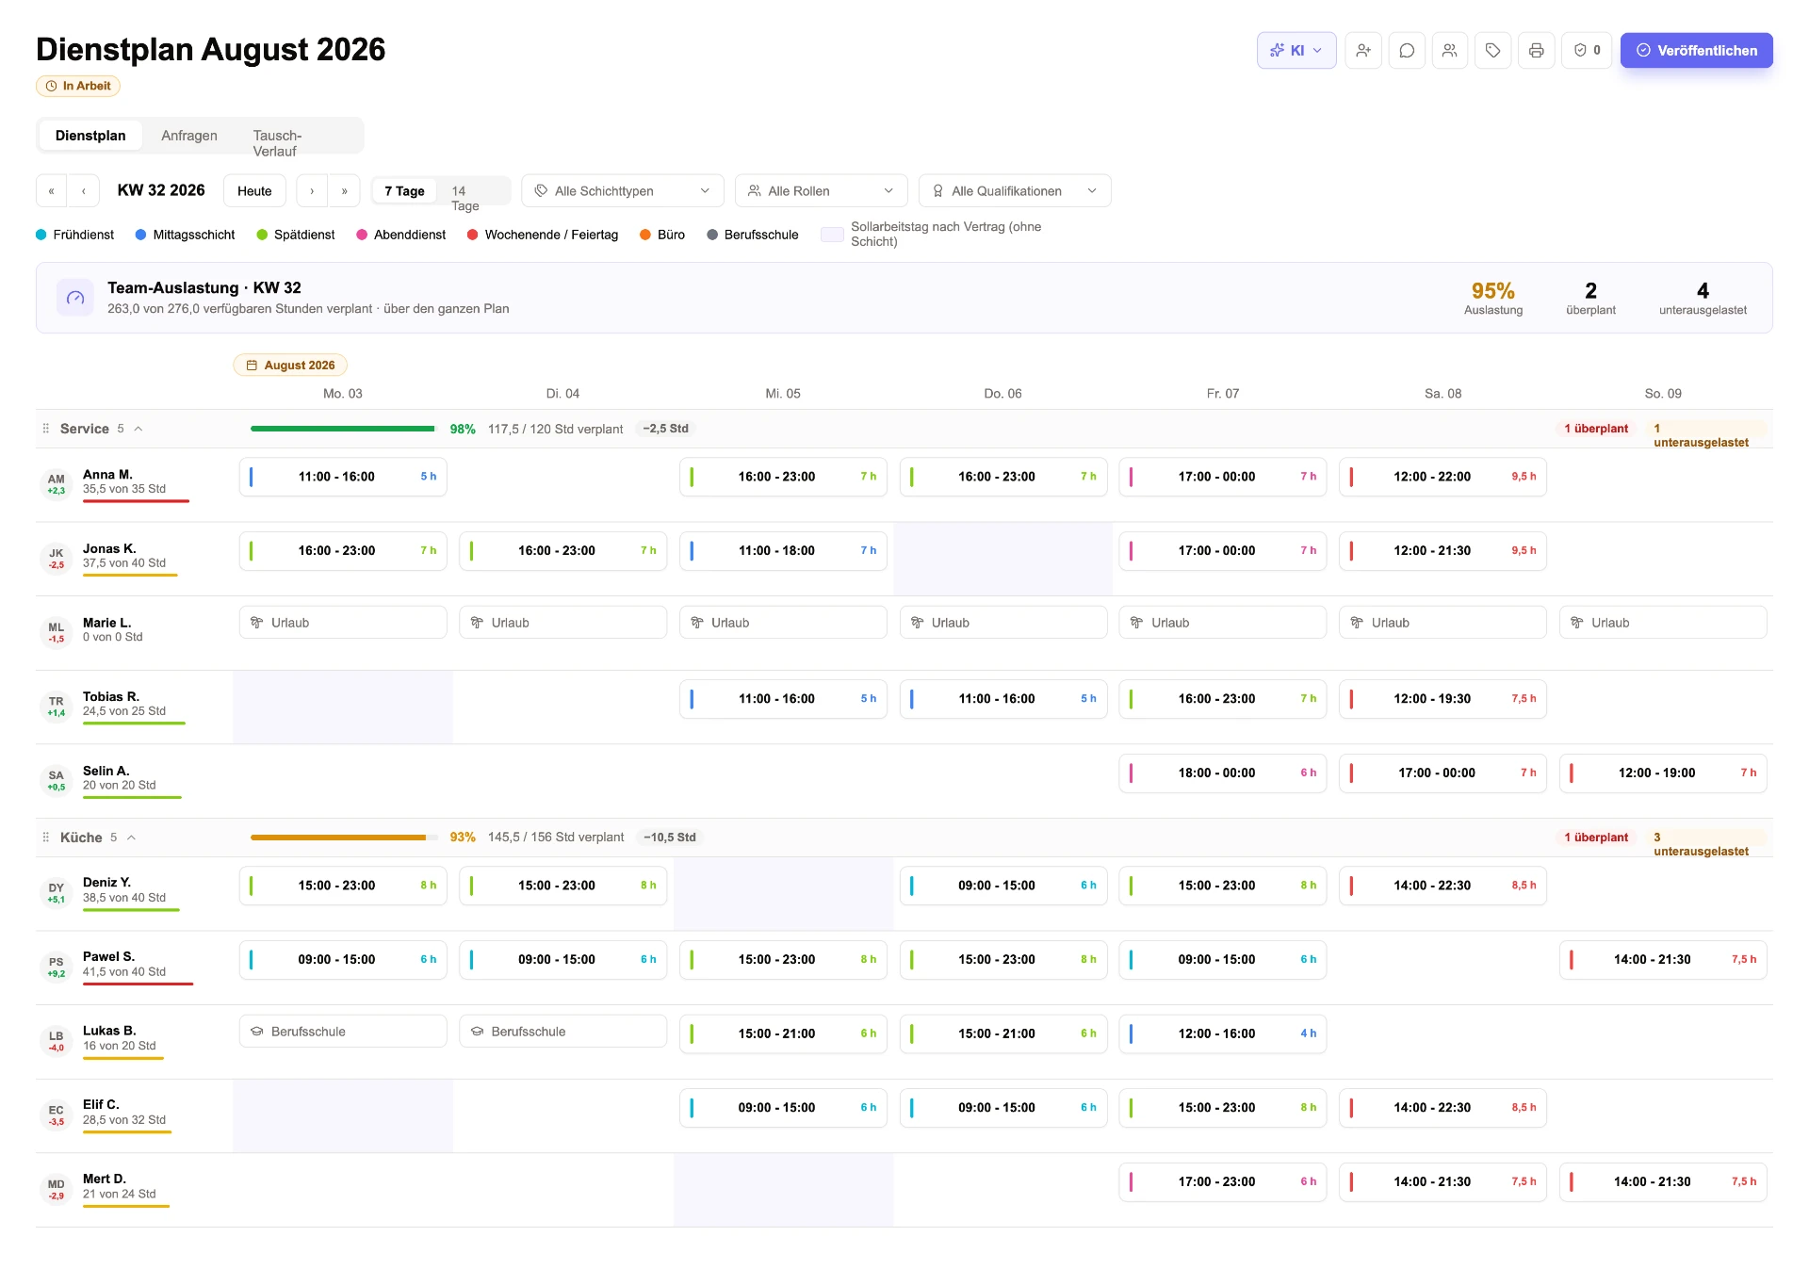Click the Service utilization progress bar
Viewport: 1809px width, 1269px height.
tap(343, 429)
